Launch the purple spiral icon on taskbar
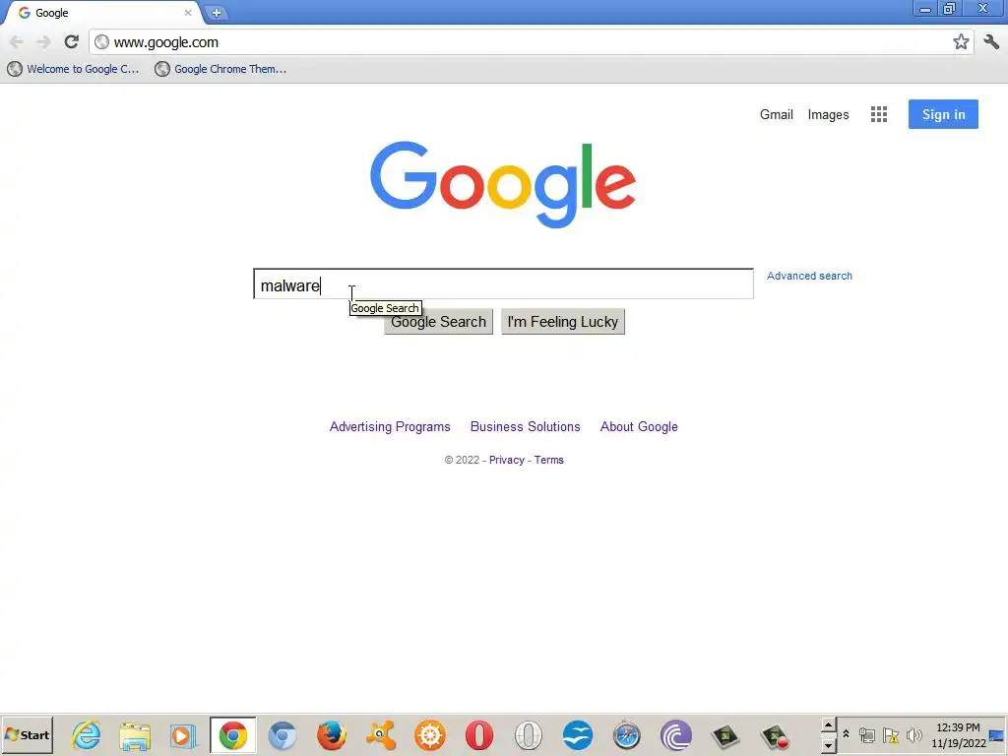 675,735
